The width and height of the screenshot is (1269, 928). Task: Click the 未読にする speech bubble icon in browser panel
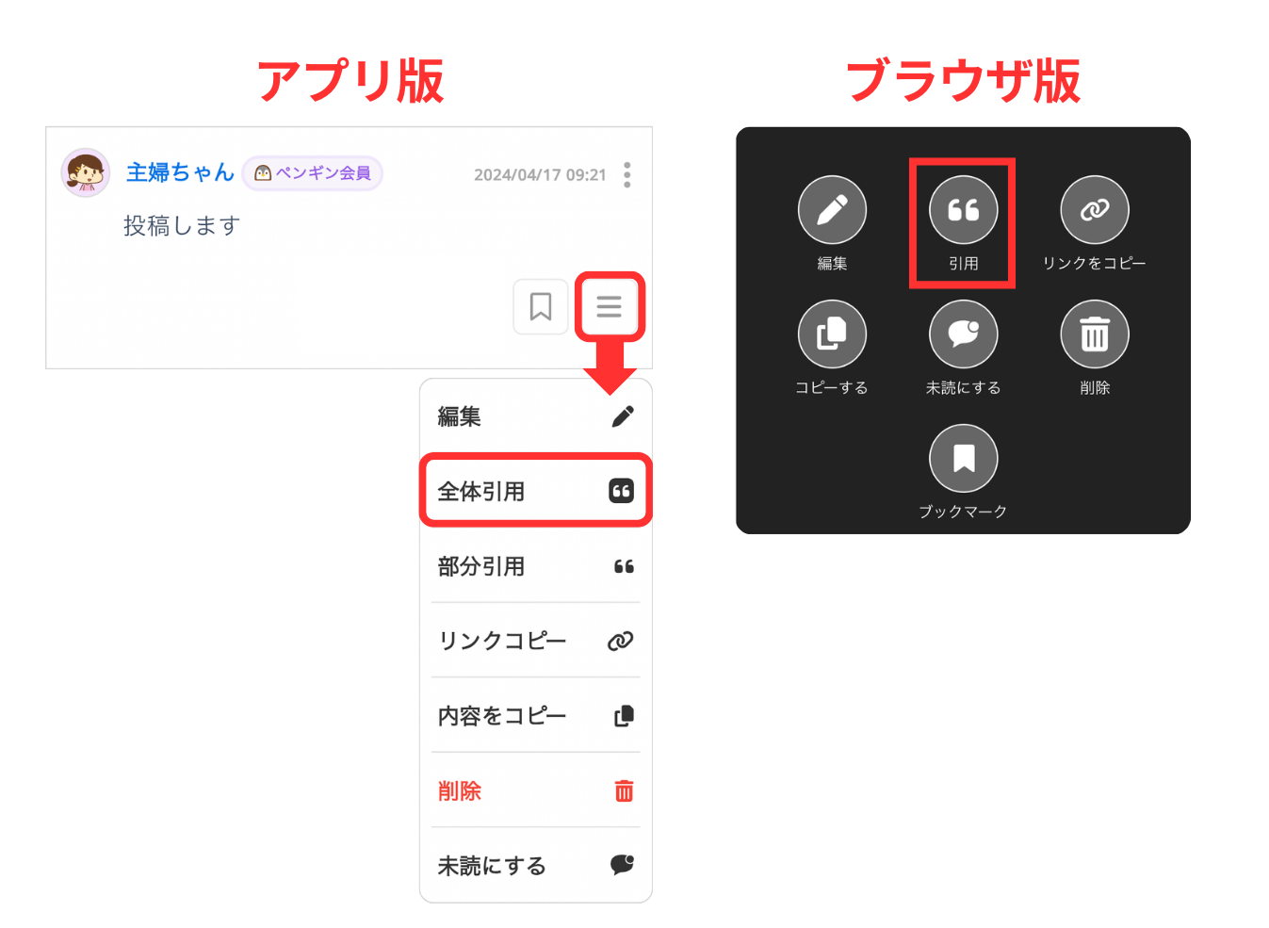coord(963,334)
